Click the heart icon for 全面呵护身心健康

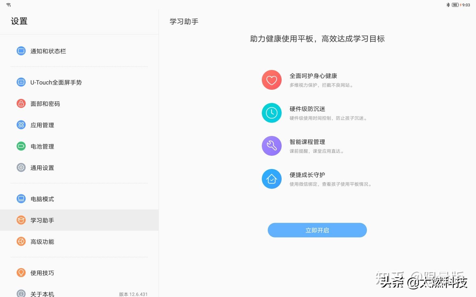tap(271, 80)
